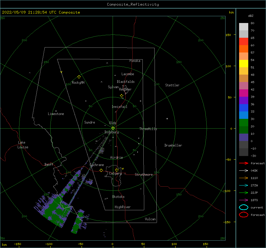
Task: Click the Blackfalds label
Action: coord(126,82)
